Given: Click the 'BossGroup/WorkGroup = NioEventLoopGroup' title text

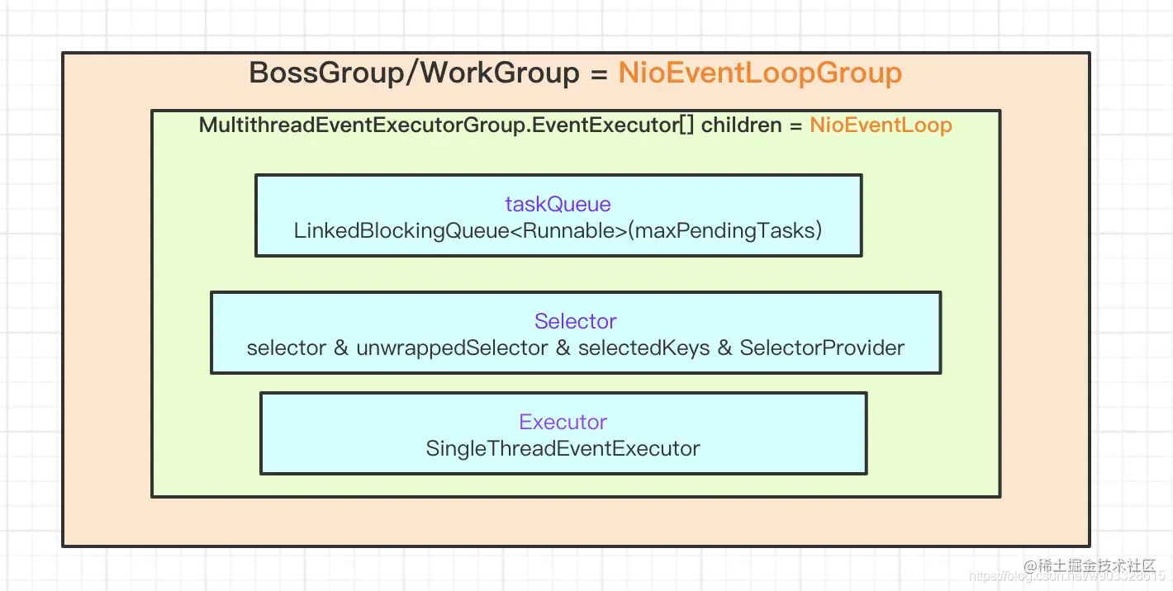Looking at the screenshot, I should (576, 73).
